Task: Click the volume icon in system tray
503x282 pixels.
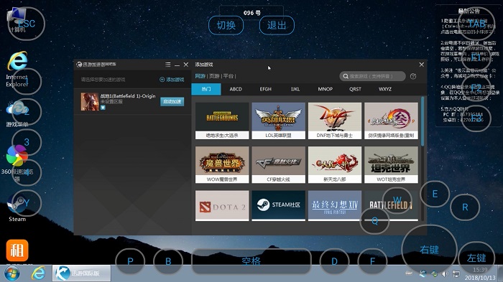Action: click(445, 273)
